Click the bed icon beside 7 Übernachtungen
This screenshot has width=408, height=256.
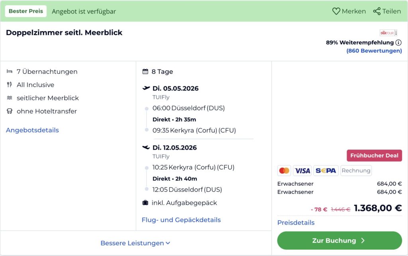(10, 71)
